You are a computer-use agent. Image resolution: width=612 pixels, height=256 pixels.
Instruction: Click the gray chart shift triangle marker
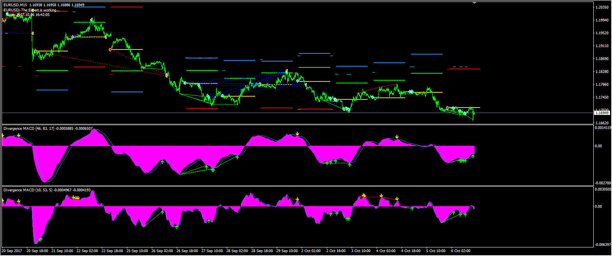474,3
